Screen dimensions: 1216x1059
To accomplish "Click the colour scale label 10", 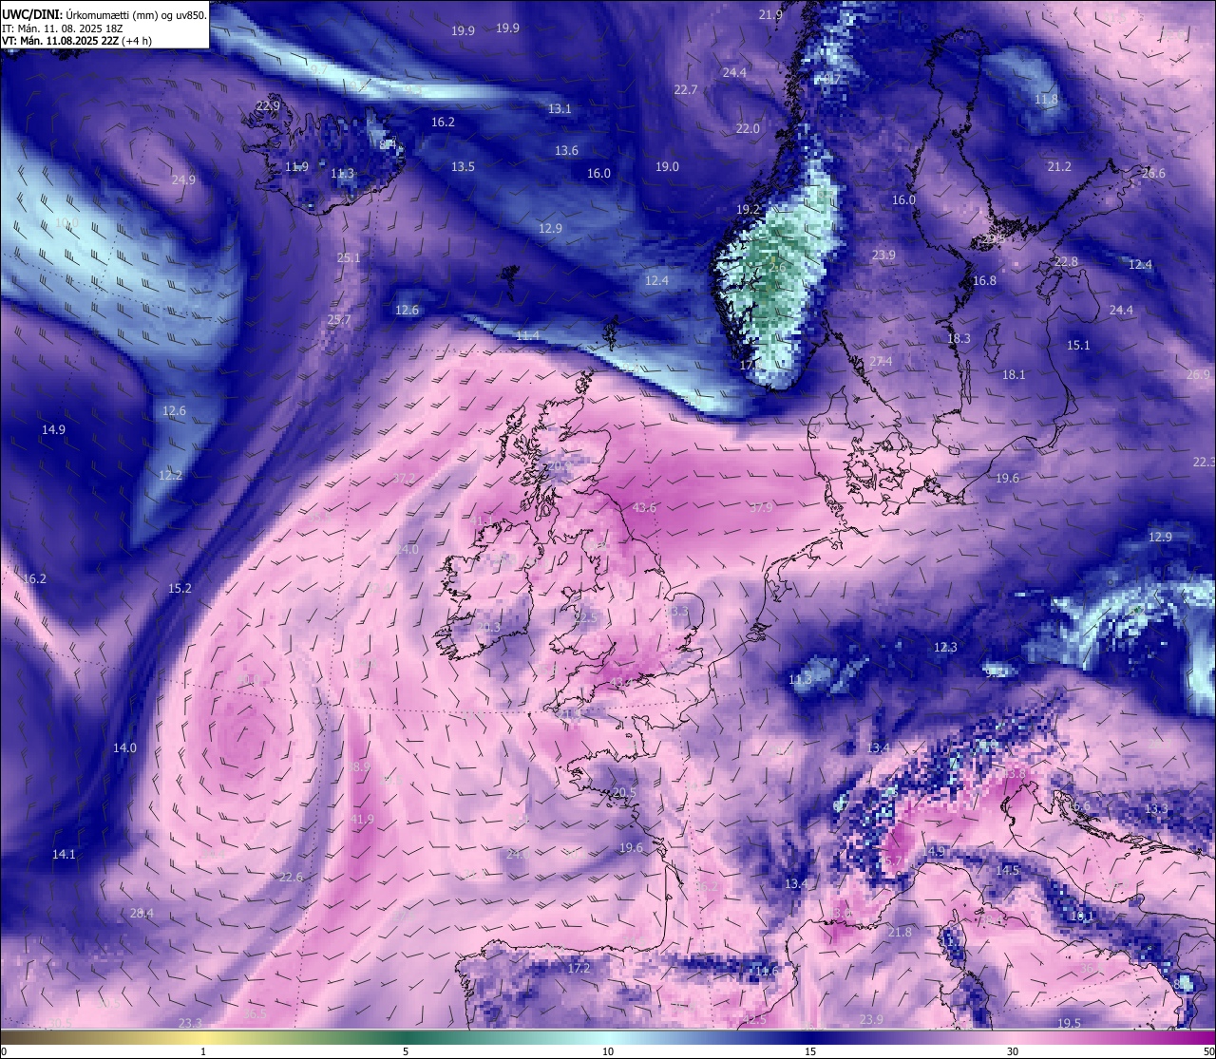I will (x=608, y=1051).
